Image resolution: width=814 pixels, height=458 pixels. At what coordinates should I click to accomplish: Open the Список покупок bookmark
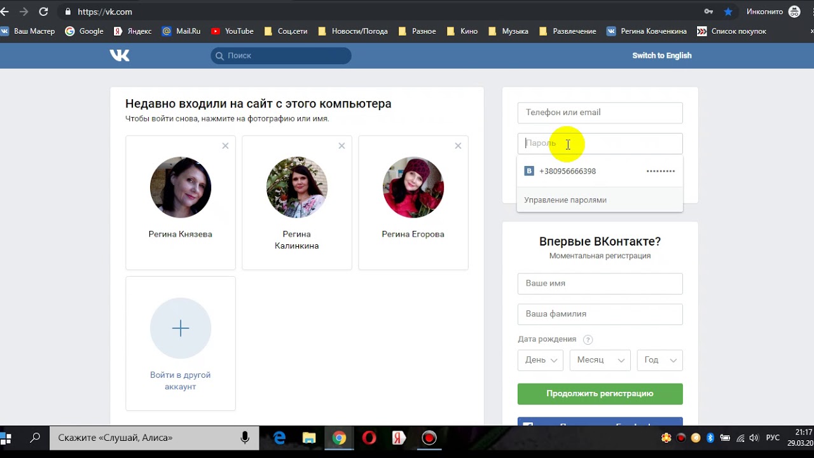731,31
